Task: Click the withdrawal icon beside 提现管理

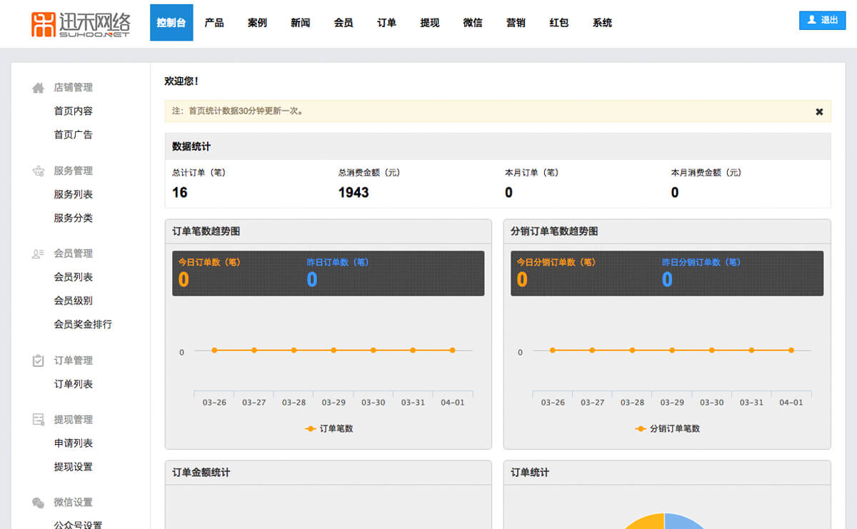Action: pyautogui.click(x=38, y=420)
